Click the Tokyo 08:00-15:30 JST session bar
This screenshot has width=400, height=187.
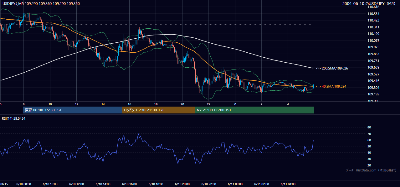click(x=73, y=110)
